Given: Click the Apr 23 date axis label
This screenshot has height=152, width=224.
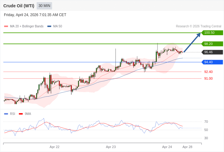Looking at the screenshot, I should tap(111, 147).
